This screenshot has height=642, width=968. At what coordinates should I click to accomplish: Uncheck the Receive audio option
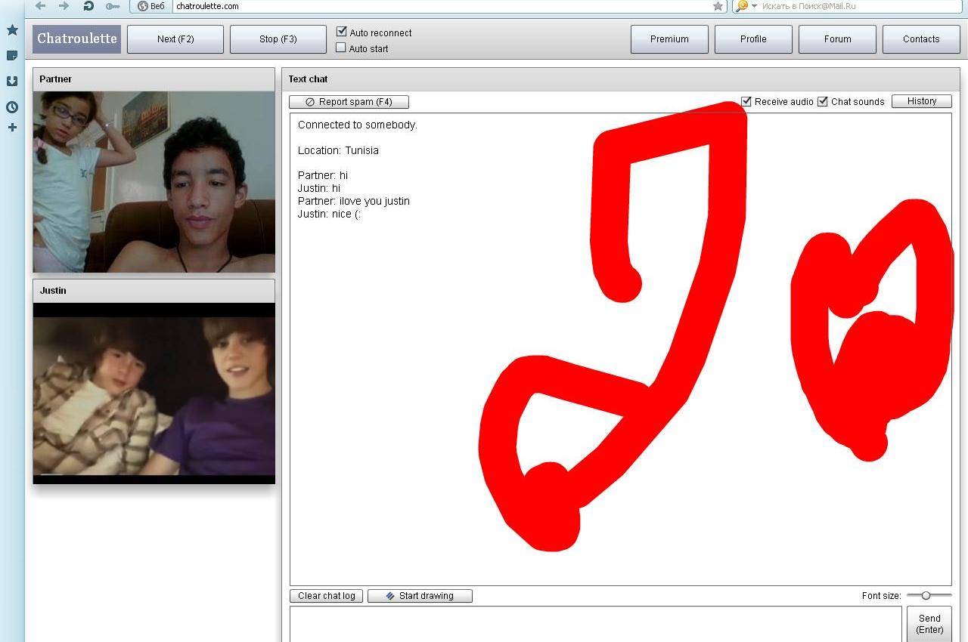tap(746, 101)
